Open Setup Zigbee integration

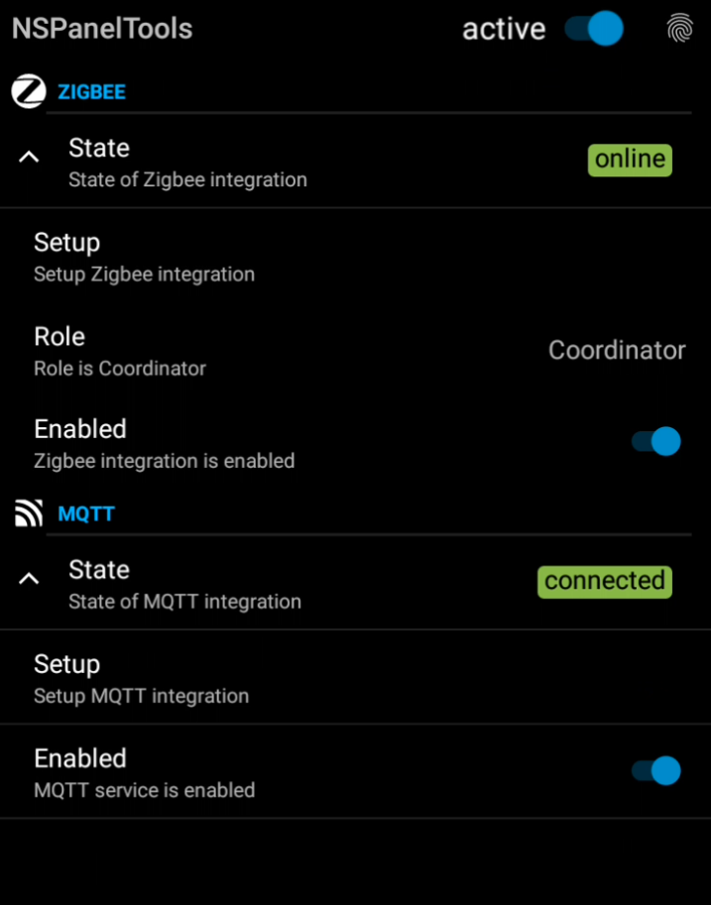coord(144,257)
